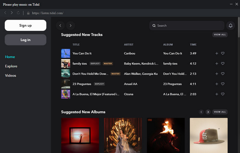Viewport: 240px width, 153px height.
Task: Select track title 23 Preguntas
Action: coord(82,84)
